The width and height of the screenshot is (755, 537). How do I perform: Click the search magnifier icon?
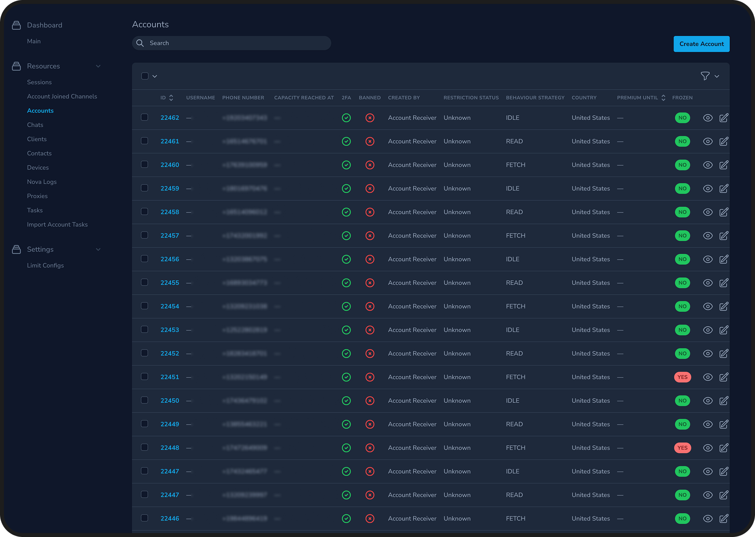140,43
